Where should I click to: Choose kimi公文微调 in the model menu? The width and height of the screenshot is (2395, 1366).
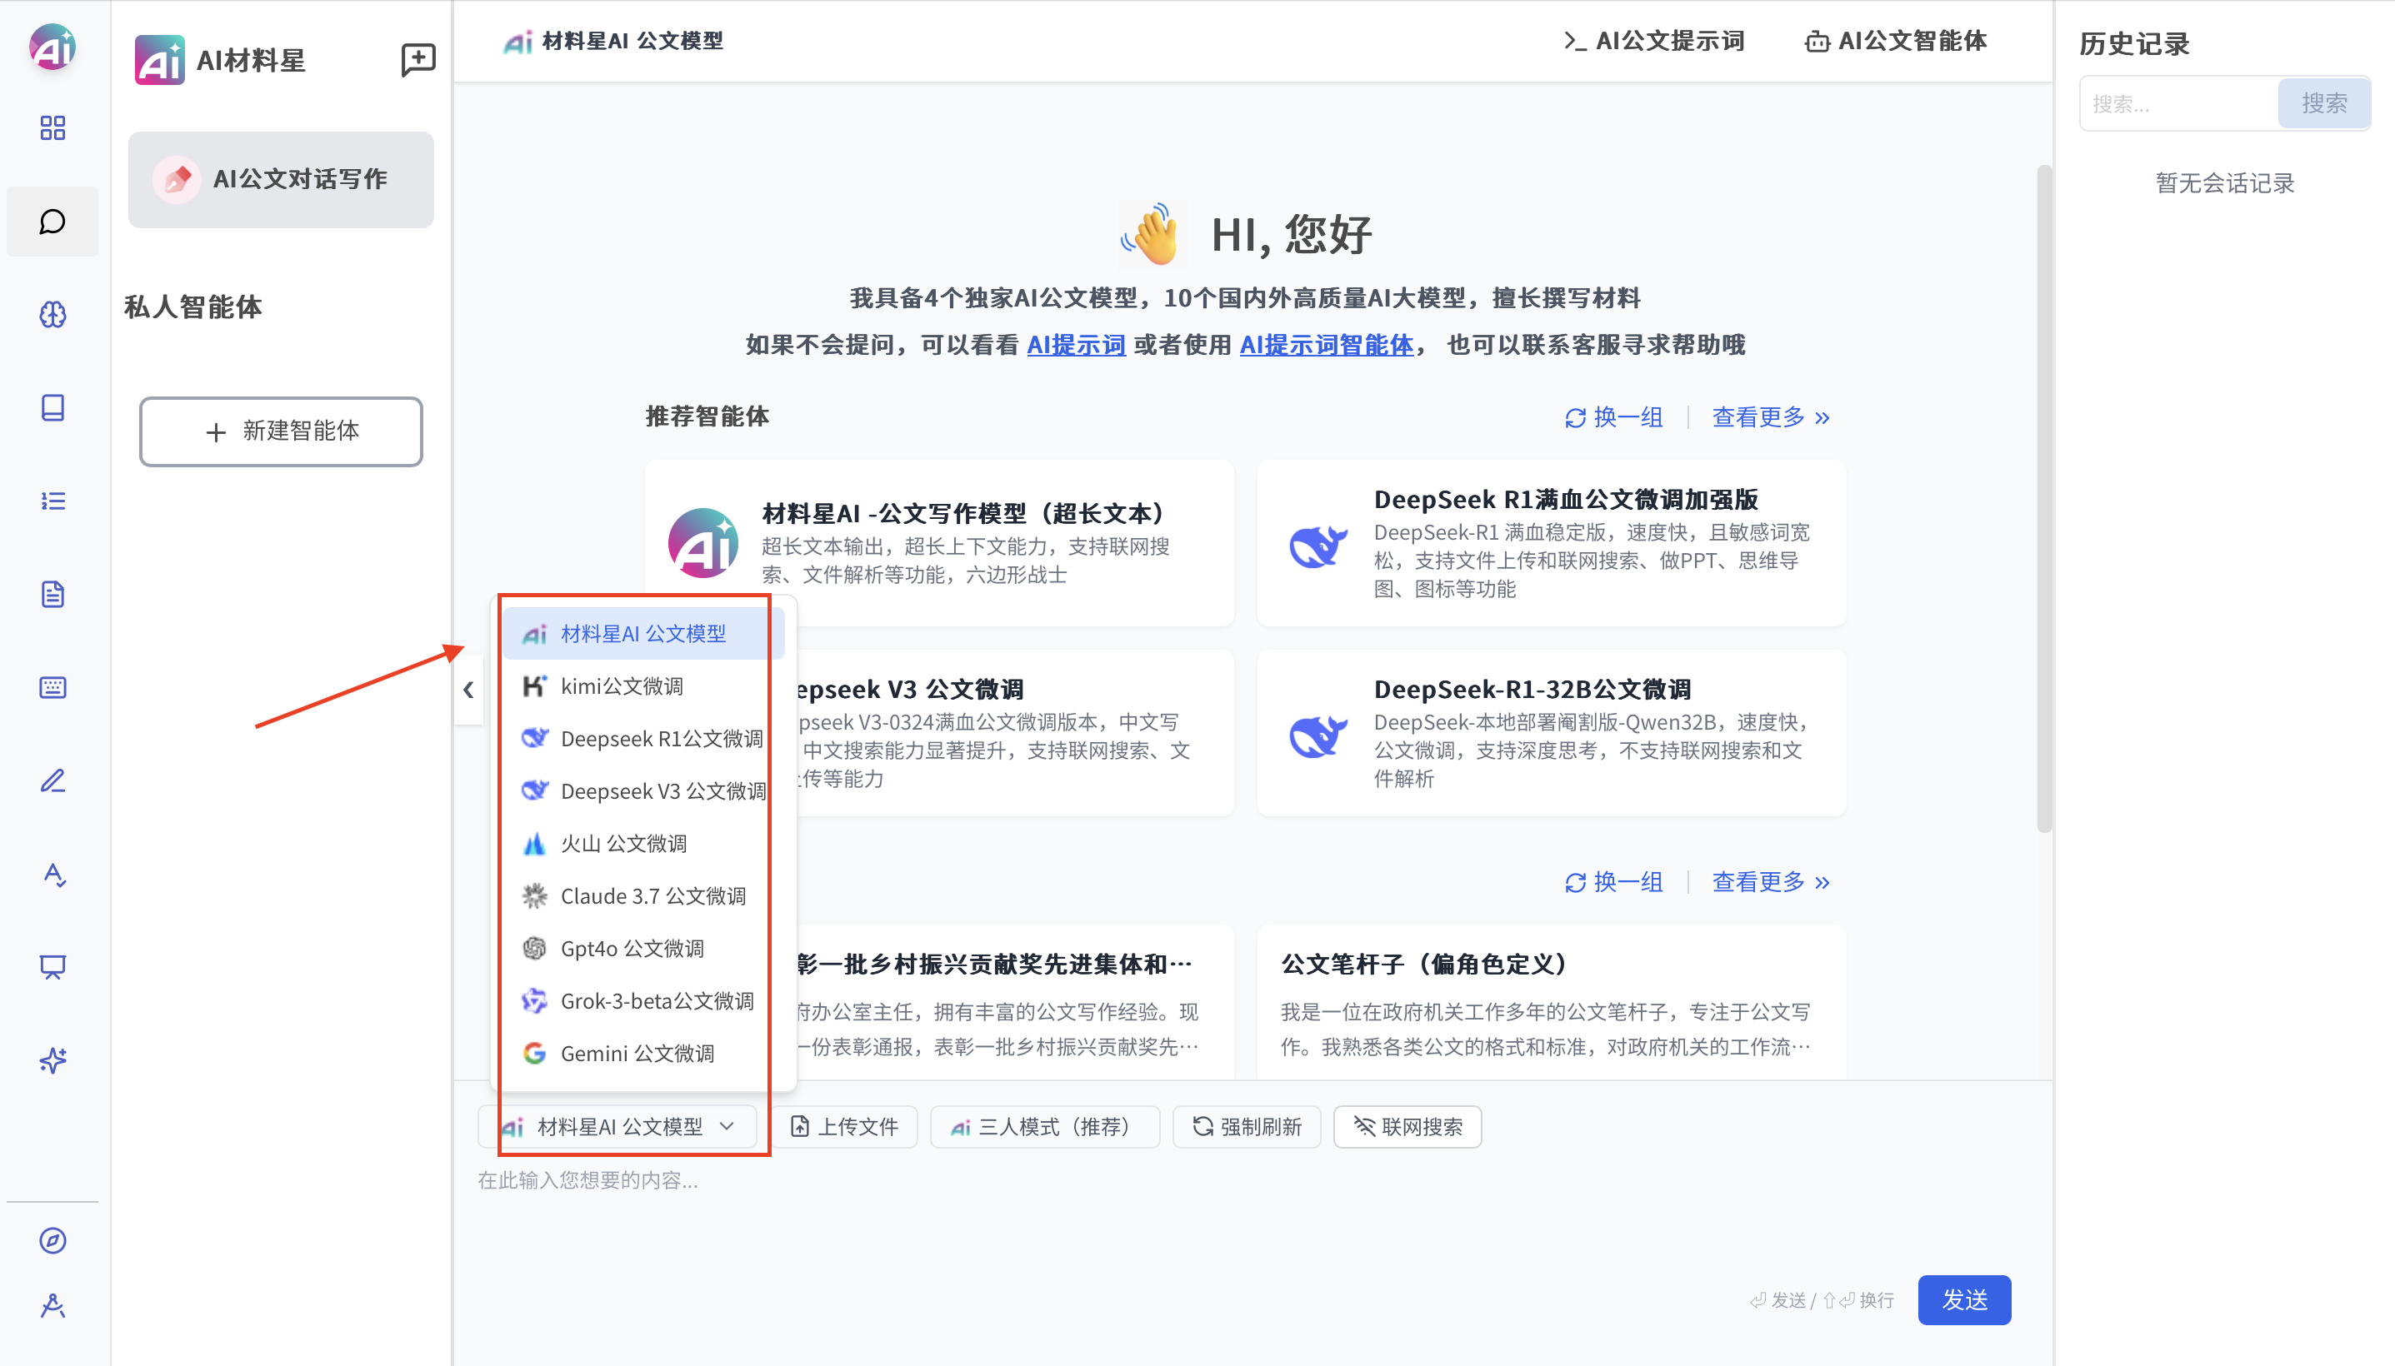point(622,685)
